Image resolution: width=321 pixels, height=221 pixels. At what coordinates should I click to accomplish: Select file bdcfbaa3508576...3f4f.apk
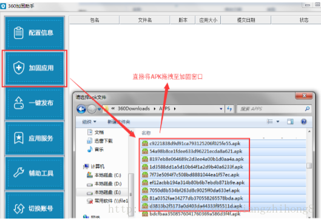(x=191, y=214)
